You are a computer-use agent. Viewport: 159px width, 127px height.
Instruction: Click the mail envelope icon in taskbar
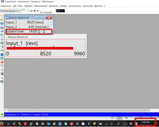point(43,124)
